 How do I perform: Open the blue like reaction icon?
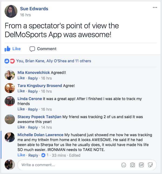[x=7, y=61]
